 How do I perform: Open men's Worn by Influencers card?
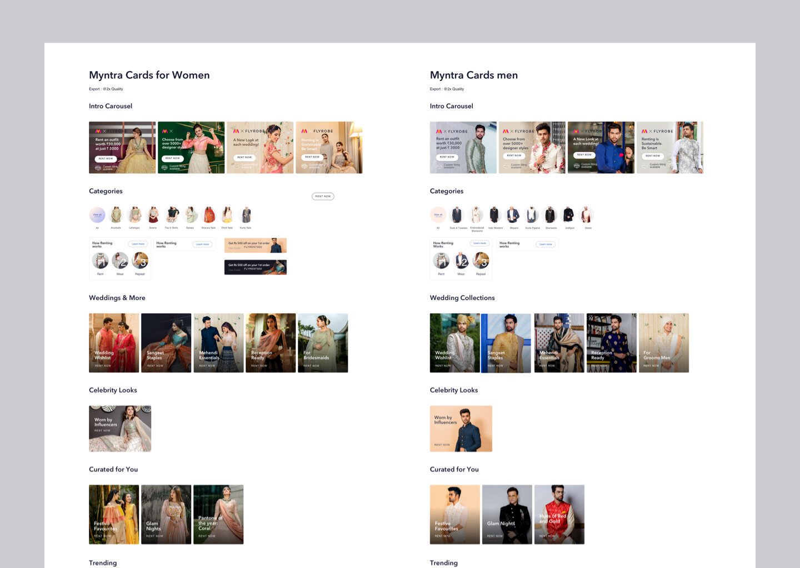tap(461, 429)
